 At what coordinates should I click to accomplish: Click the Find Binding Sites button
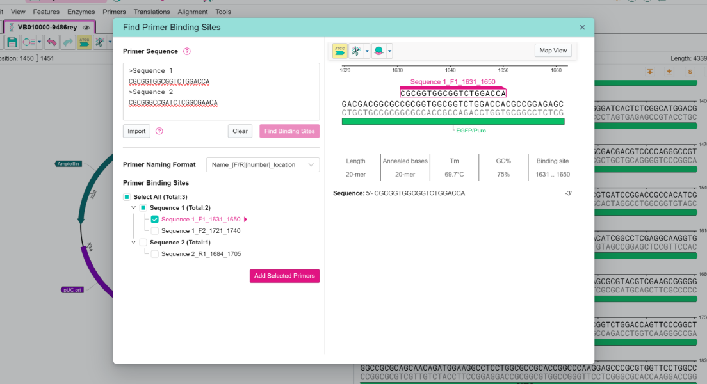289,131
